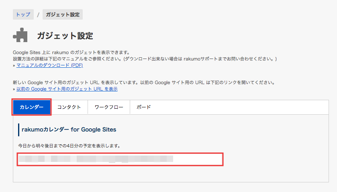This screenshot has width=337, height=192.
Task: Switch to the ボード tab
Action: click(143, 107)
